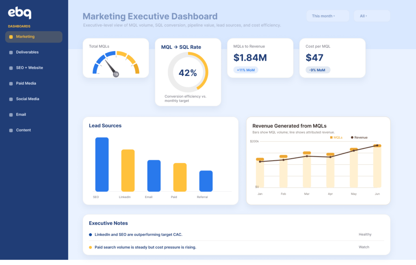The width and height of the screenshot is (416, 265).
Task: Open the This month period dropdown
Action: (x=328, y=16)
